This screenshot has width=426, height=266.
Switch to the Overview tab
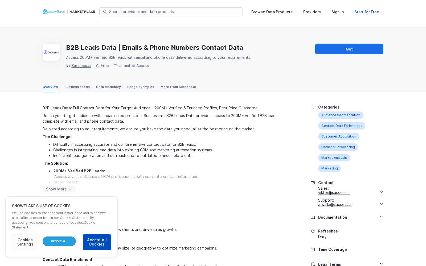click(50, 87)
